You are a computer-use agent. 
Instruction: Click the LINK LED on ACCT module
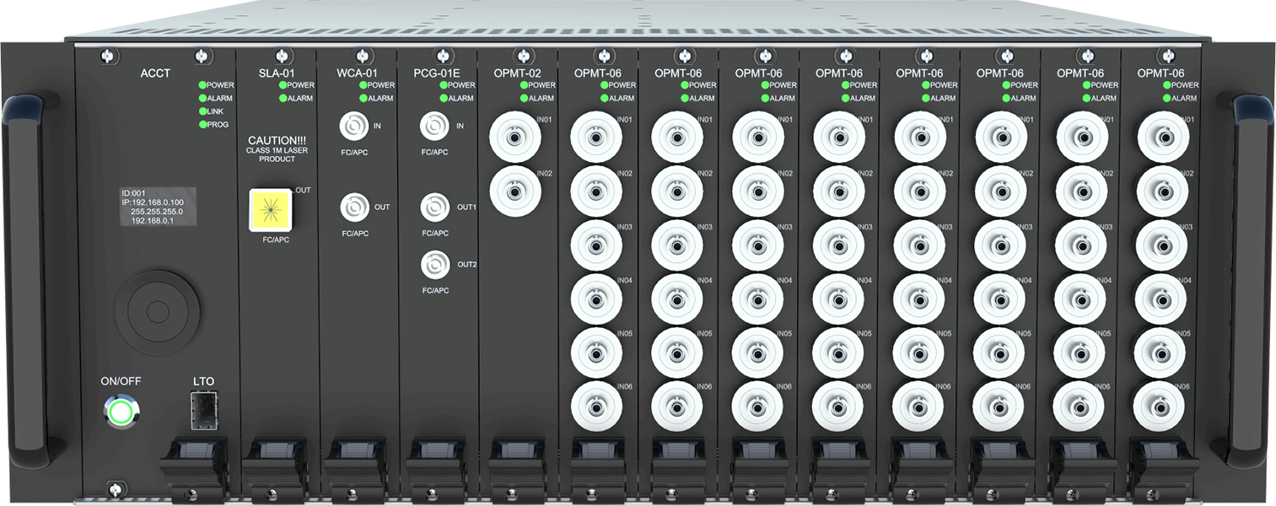(x=202, y=111)
